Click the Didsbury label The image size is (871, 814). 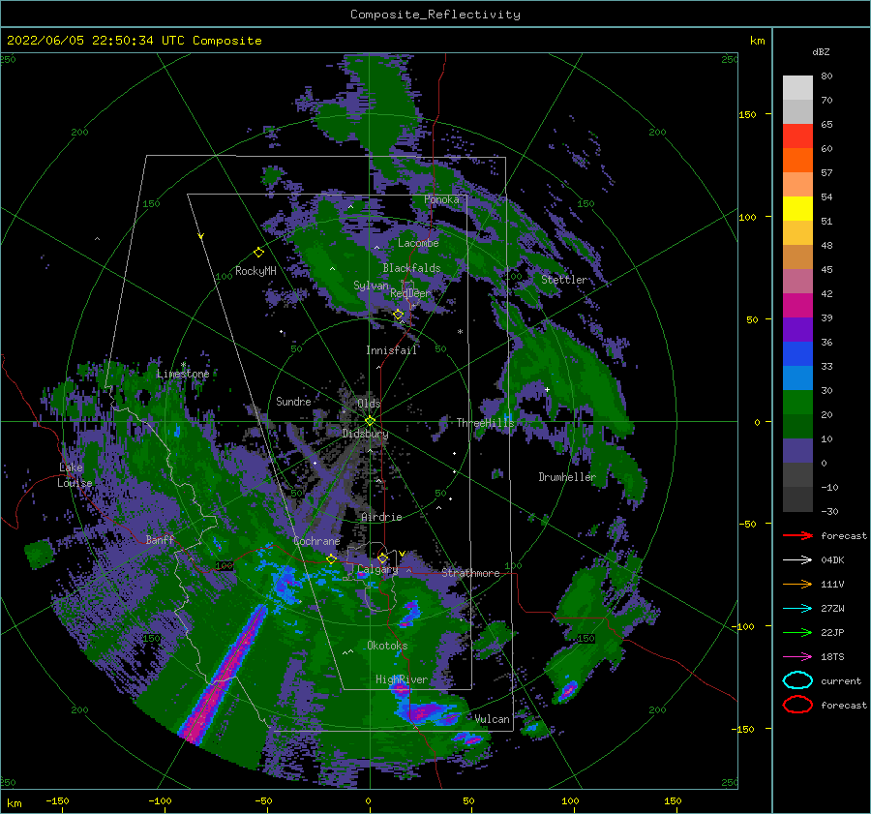tap(365, 434)
